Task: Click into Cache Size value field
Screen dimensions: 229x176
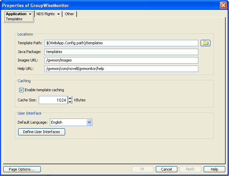Action: [53, 100]
